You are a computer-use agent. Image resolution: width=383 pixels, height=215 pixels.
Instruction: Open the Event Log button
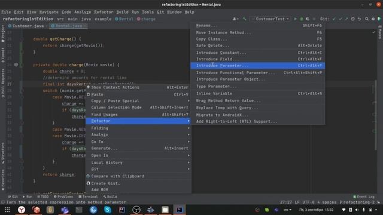coord(363,196)
